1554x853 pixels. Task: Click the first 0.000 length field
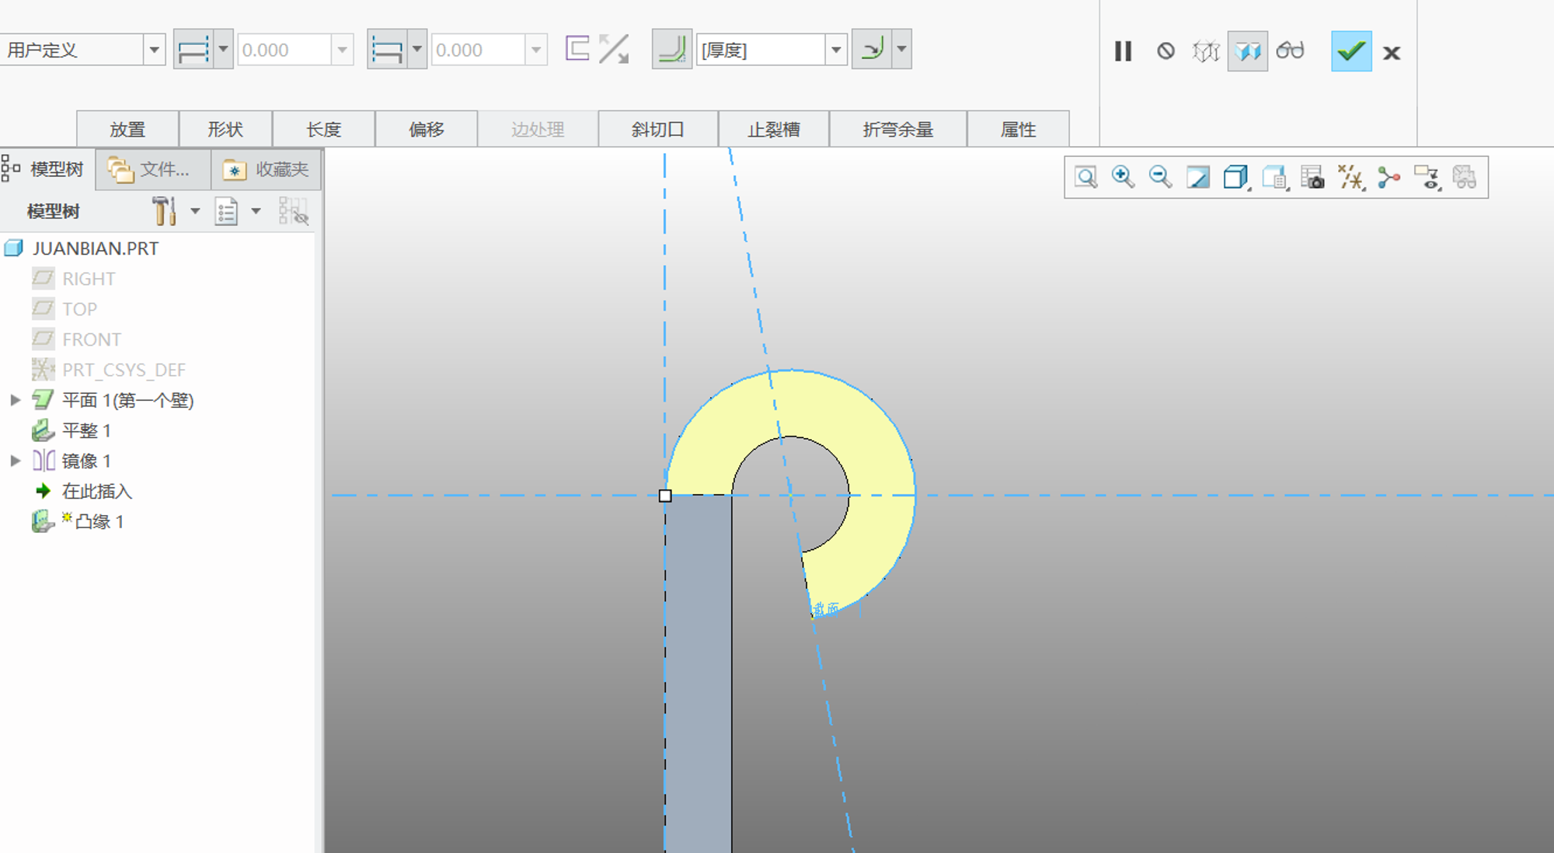[x=284, y=50]
